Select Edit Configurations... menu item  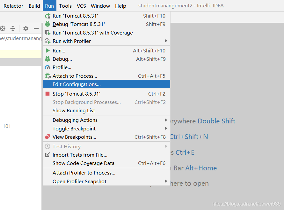tap(106, 84)
